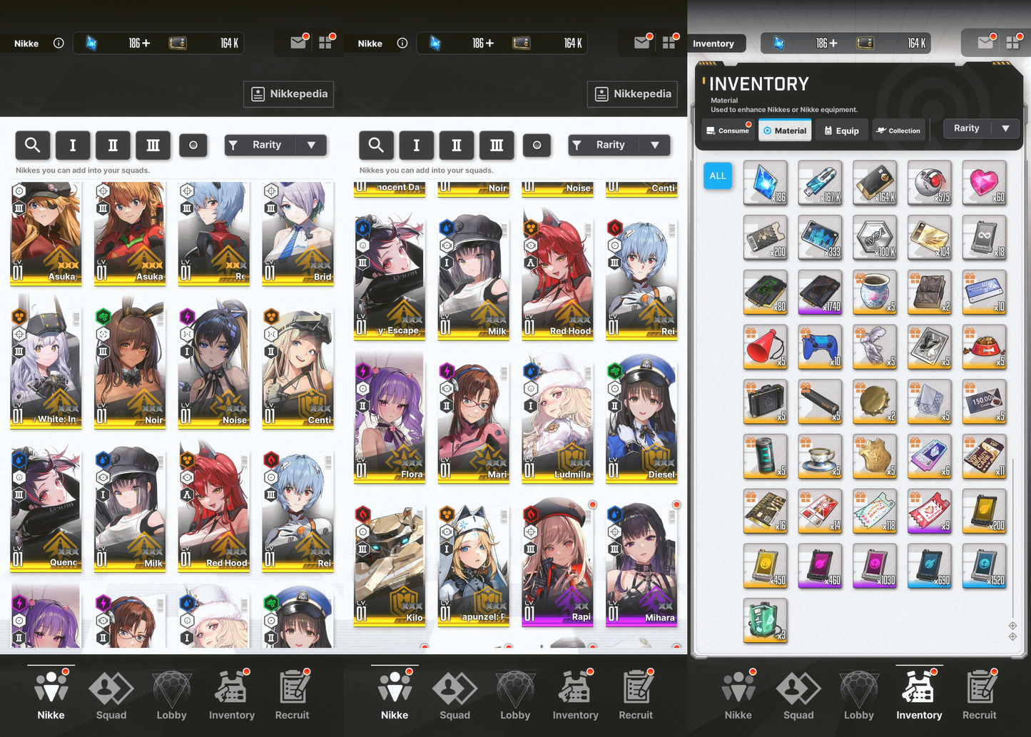Open the Rarity sort dropdown in middle panel
This screenshot has width=1031, height=737.
(619, 145)
